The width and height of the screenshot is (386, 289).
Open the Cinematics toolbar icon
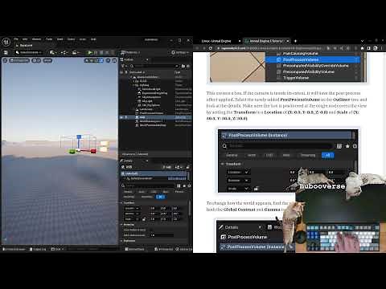click(x=76, y=52)
